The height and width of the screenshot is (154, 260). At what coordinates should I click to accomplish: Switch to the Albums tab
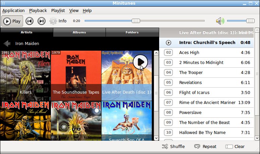(79, 32)
